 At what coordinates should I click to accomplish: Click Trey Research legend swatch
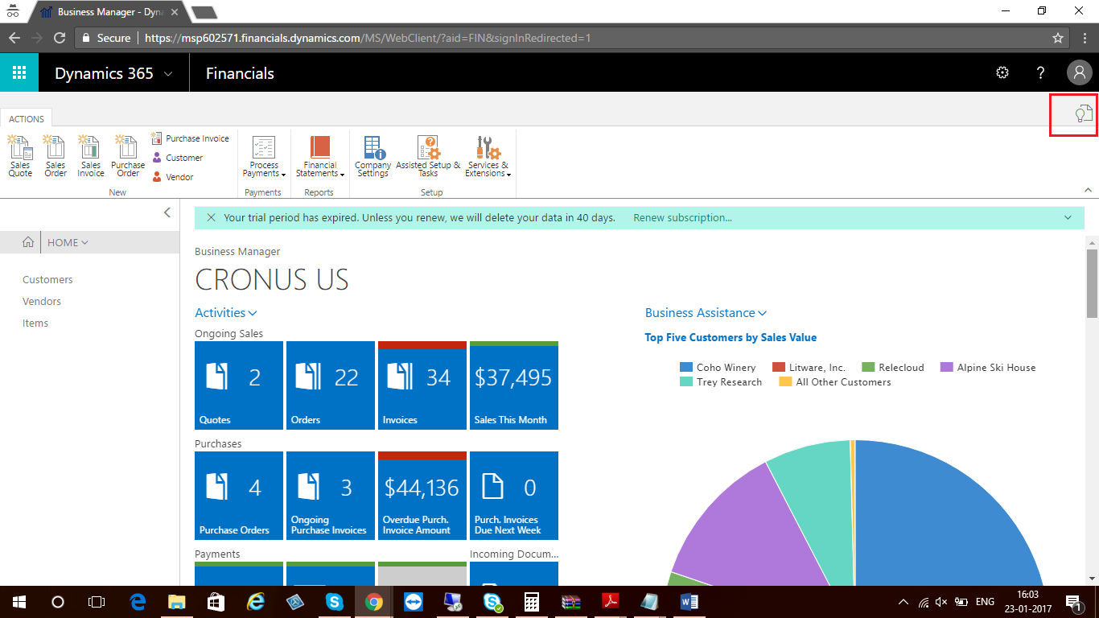(686, 382)
